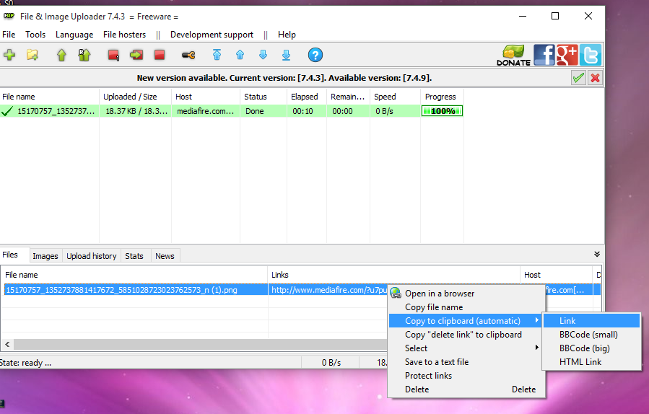This screenshot has height=414, width=649.
Task: Dismiss update notice with red X button
Action: pos(595,78)
